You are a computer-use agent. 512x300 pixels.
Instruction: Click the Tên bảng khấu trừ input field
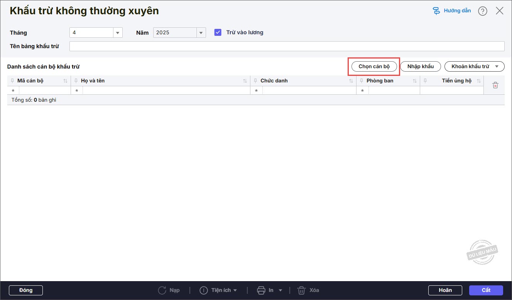pos(287,46)
